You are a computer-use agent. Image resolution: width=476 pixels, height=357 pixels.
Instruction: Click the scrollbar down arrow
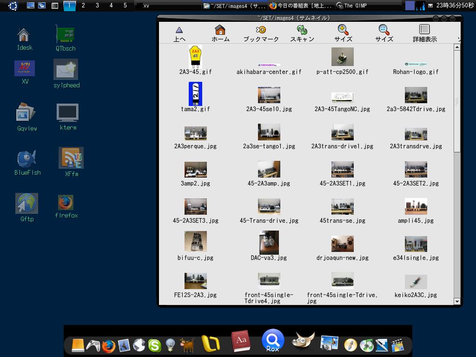(x=456, y=302)
